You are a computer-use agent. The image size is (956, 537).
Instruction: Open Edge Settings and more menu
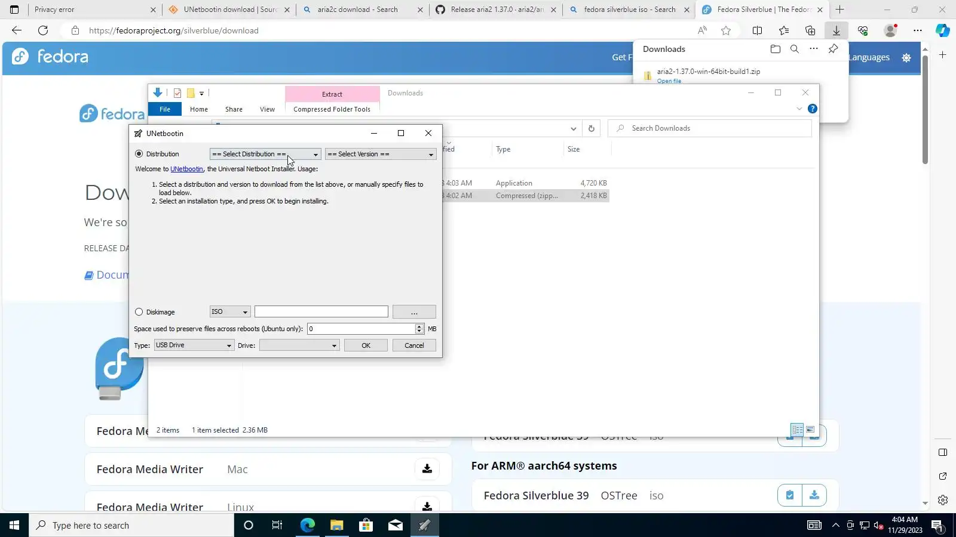(x=918, y=30)
